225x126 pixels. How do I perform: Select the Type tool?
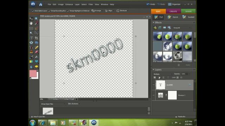[x=31, y=38]
